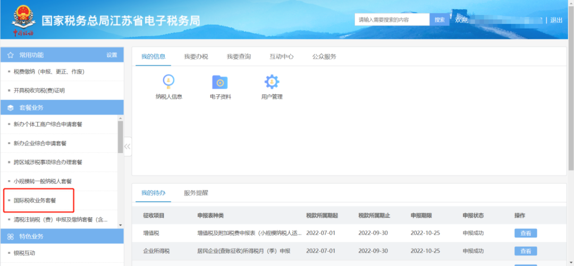Image resolution: width=574 pixels, height=266 pixels.
Task: Click 查看 in the 企业所得税 row
Action: (x=526, y=251)
